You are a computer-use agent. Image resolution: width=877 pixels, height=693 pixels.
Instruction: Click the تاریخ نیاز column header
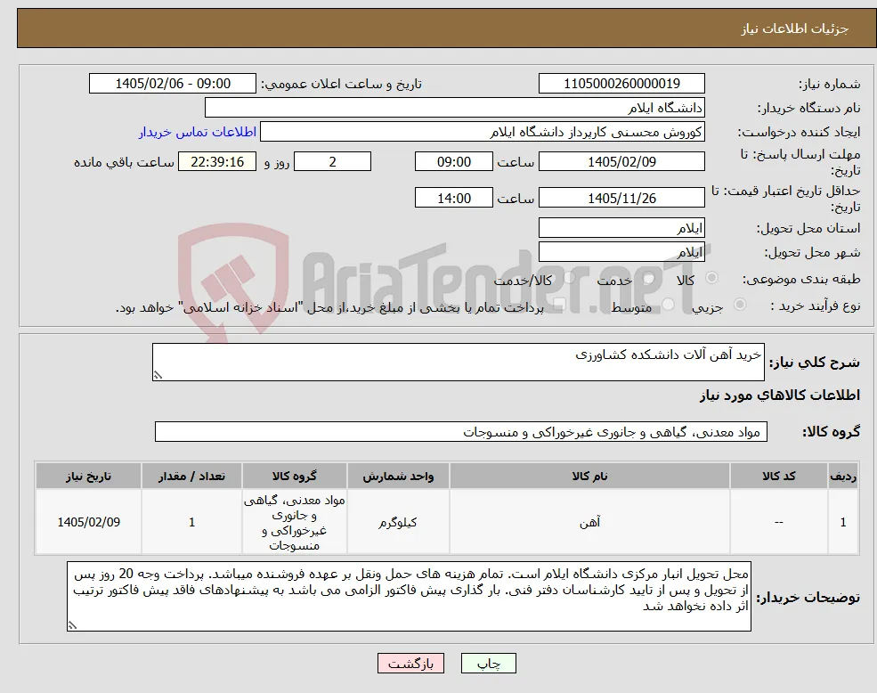tap(88, 476)
